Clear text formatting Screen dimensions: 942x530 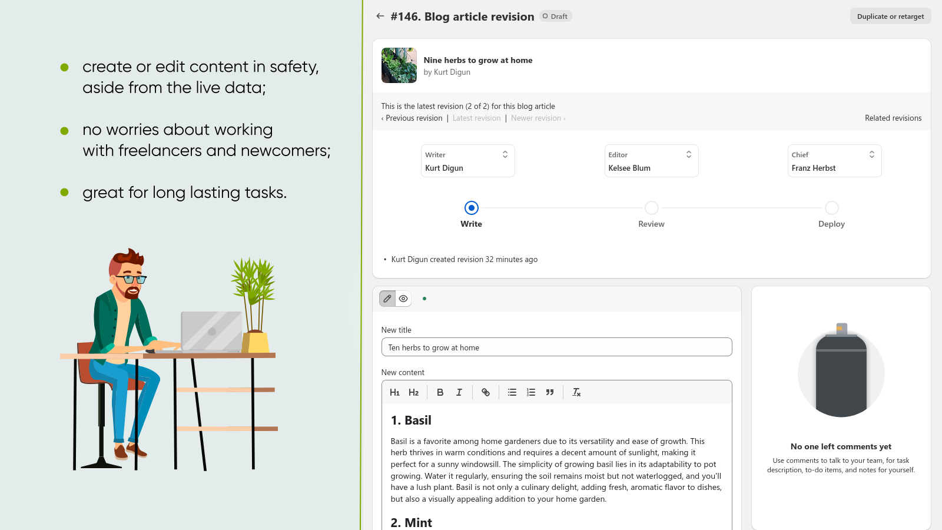coord(576,392)
